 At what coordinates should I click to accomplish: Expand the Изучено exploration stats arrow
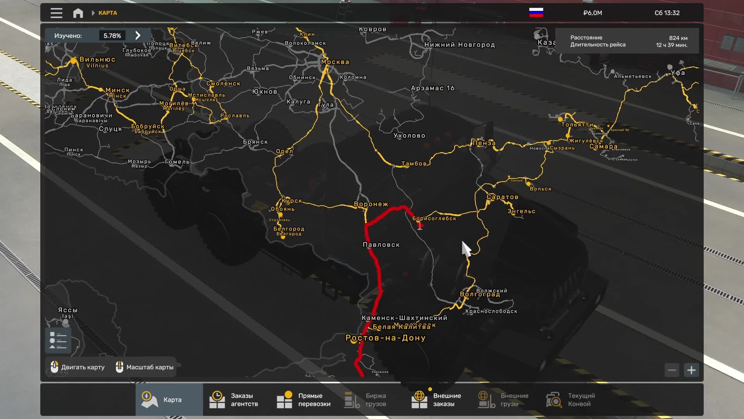(x=138, y=35)
